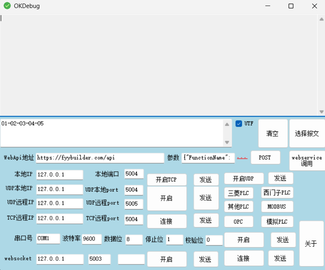325x270 pixels.
Task: Click the message box scroll-down arrow
Action: click(227, 142)
